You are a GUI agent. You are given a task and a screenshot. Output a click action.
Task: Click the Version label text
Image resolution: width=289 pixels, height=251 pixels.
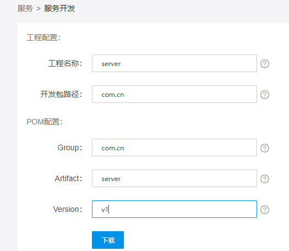tap(68, 209)
